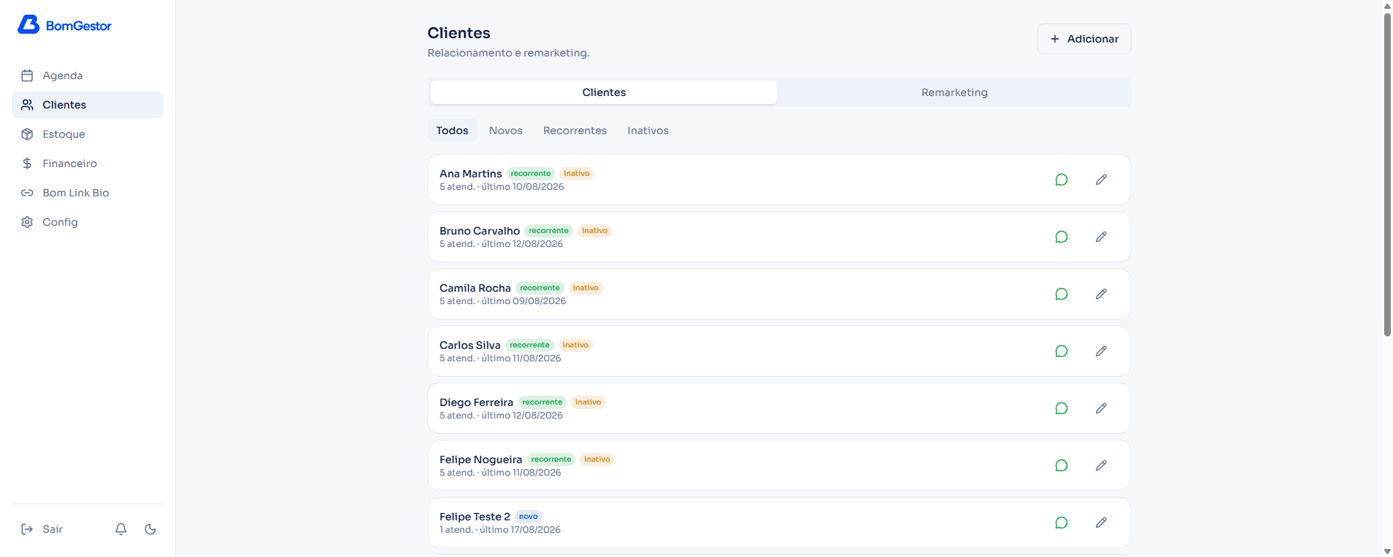The image size is (1393, 557).
Task: Click the Ana Martins client name
Action: [x=471, y=174]
